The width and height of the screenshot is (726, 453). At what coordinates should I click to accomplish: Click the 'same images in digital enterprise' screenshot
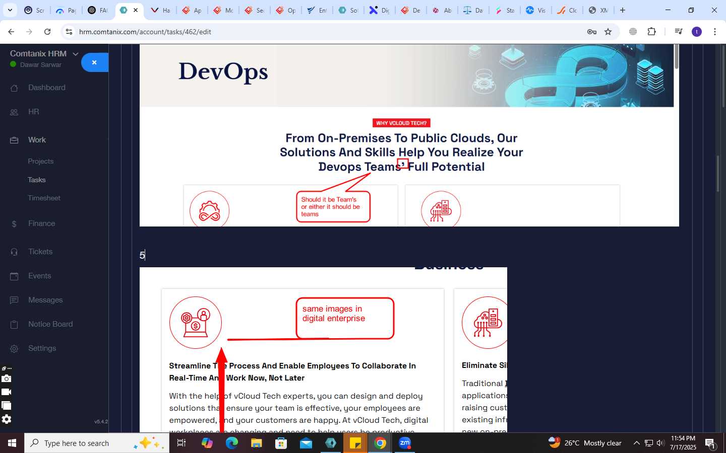click(323, 350)
